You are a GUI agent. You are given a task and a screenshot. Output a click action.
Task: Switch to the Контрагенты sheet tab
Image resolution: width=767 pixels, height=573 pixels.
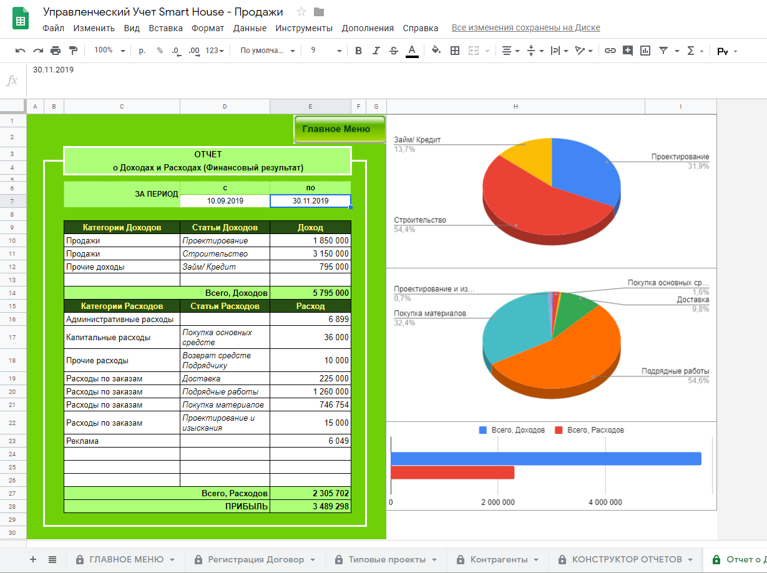pos(499,559)
